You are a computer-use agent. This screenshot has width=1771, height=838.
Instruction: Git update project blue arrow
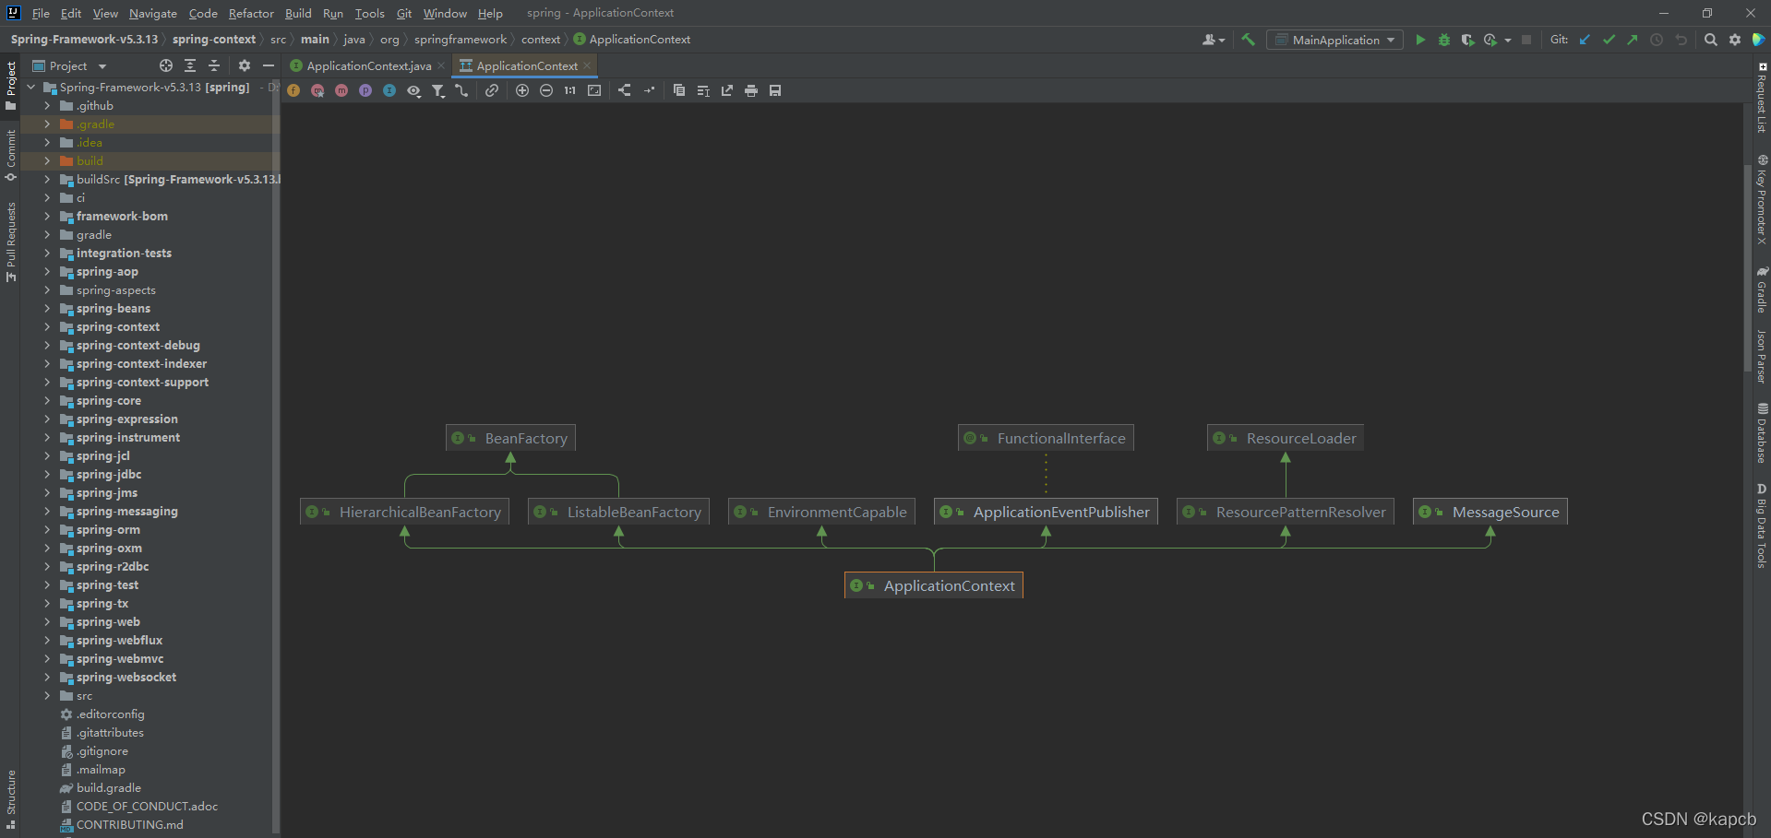[x=1585, y=40]
